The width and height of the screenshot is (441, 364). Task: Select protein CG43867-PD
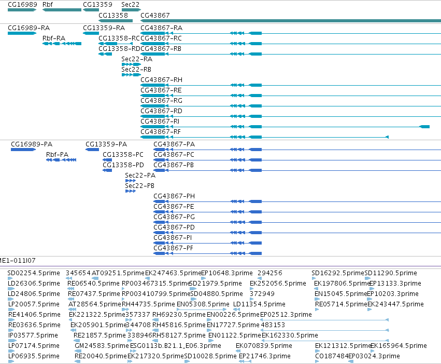click(x=174, y=227)
